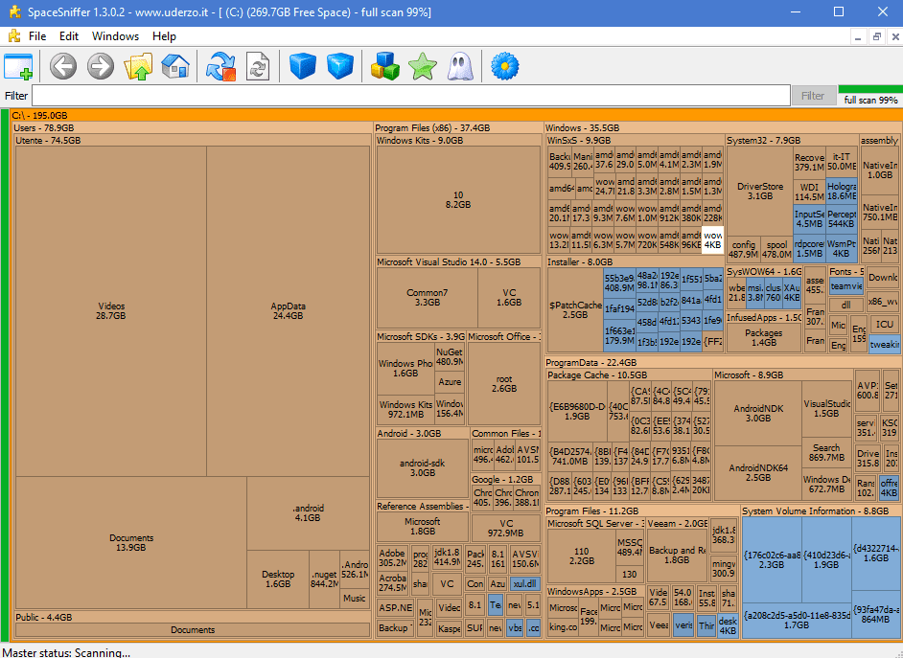Click the home icon in the toolbar
The width and height of the screenshot is (903, 658).
click(175, 66)
